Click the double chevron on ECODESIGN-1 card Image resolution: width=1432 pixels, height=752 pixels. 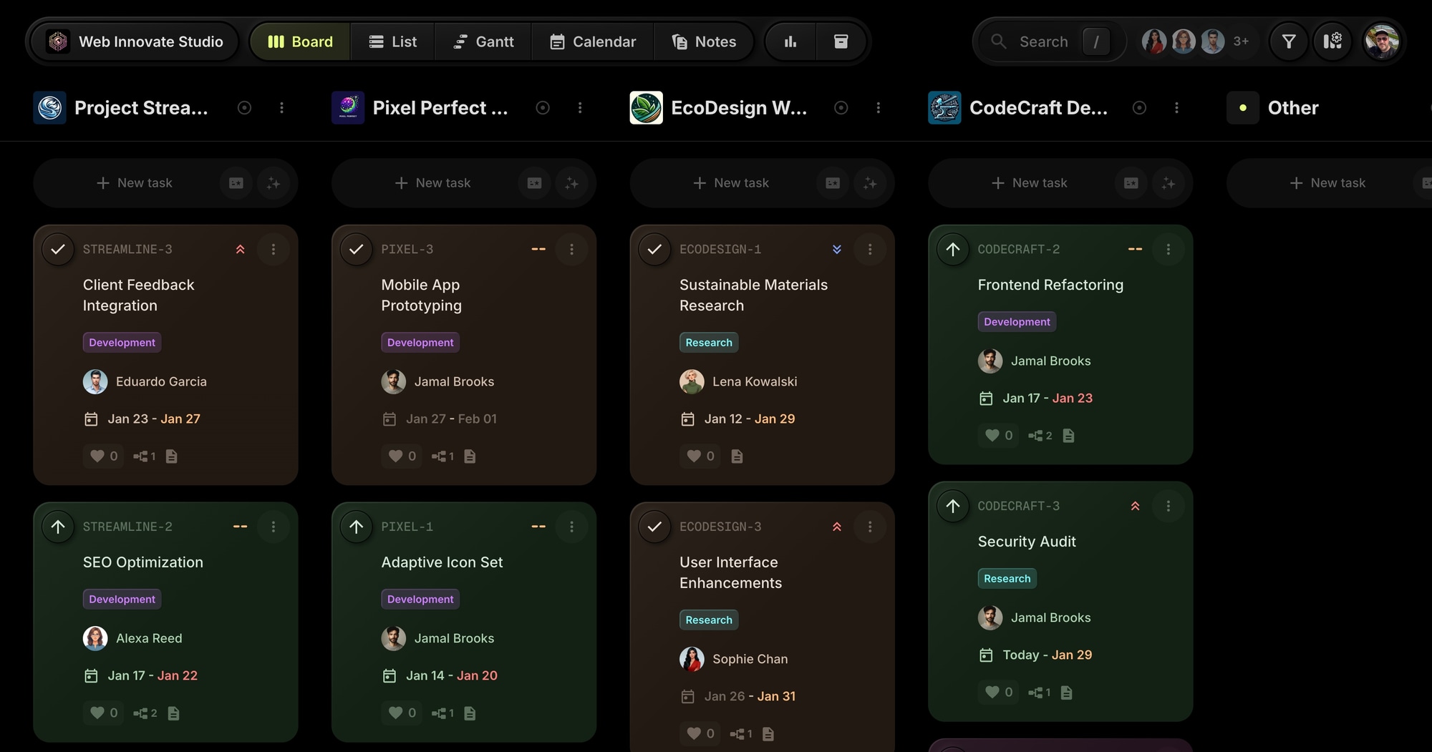click(836, 249)
